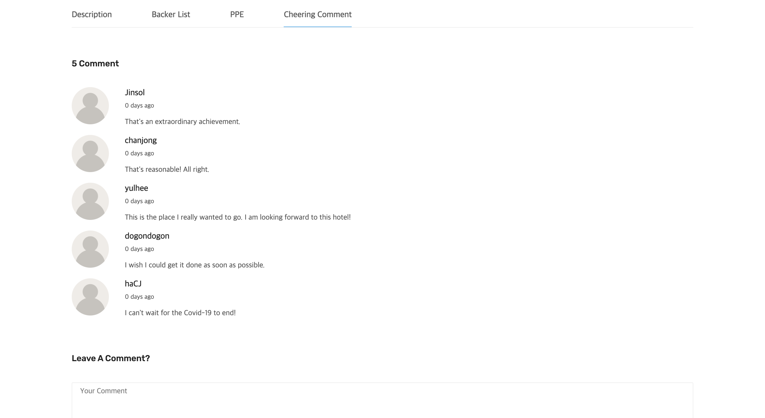Open the Description tab
This screenshot has width=765, height=418.
pyautogui.click(x=91, y=14)
